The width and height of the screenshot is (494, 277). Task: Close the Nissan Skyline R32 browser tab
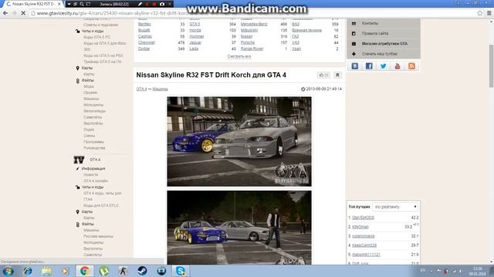pyautogui.click(x=59, y=4)
